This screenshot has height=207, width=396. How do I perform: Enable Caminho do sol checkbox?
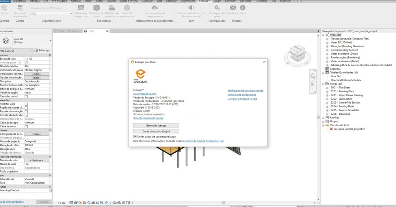click(26, 97)
